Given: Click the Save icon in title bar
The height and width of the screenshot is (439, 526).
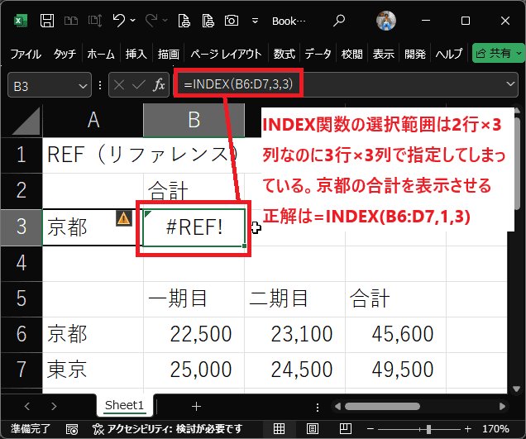Looking at the screenshot, I should coord(48,19).
